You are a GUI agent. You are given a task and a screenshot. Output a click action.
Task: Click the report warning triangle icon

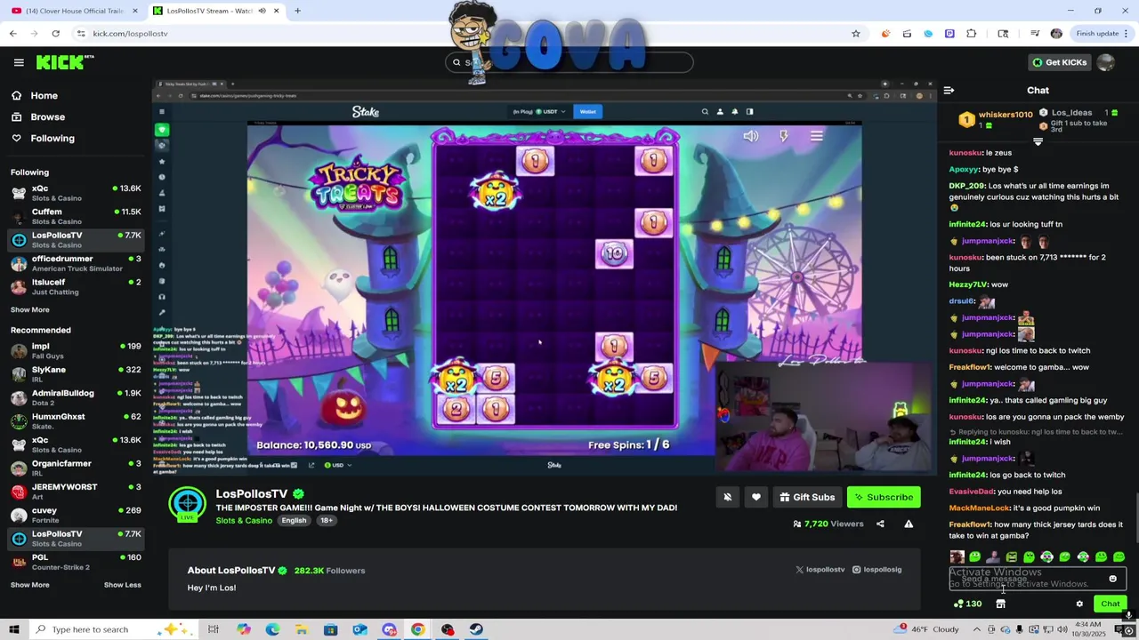click(x=909, y=524)
